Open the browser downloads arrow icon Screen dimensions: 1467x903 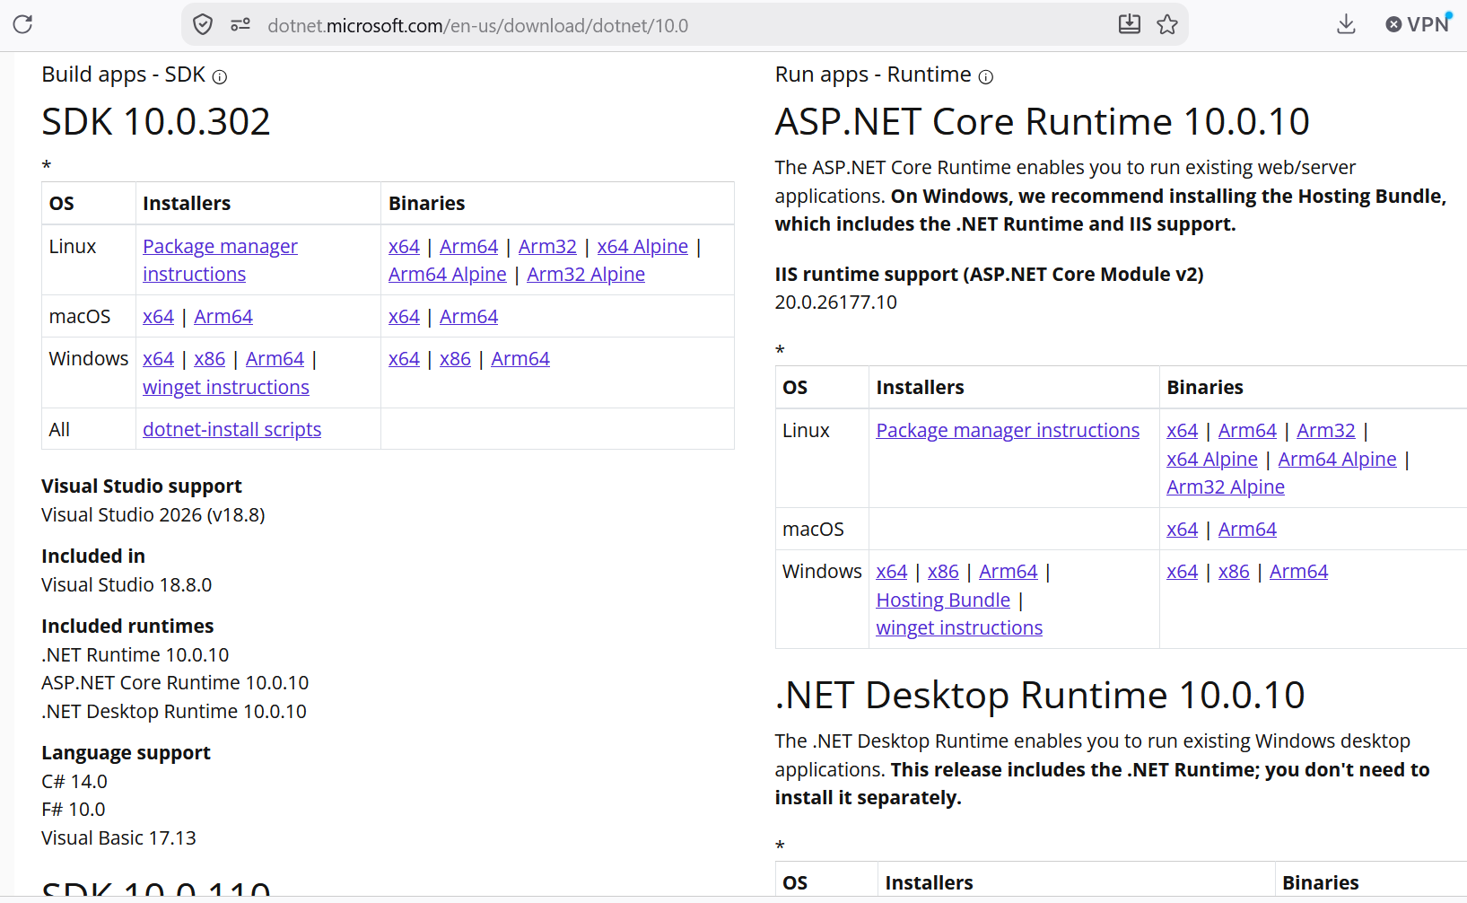pyautogui.click(x=1346, y=24)
